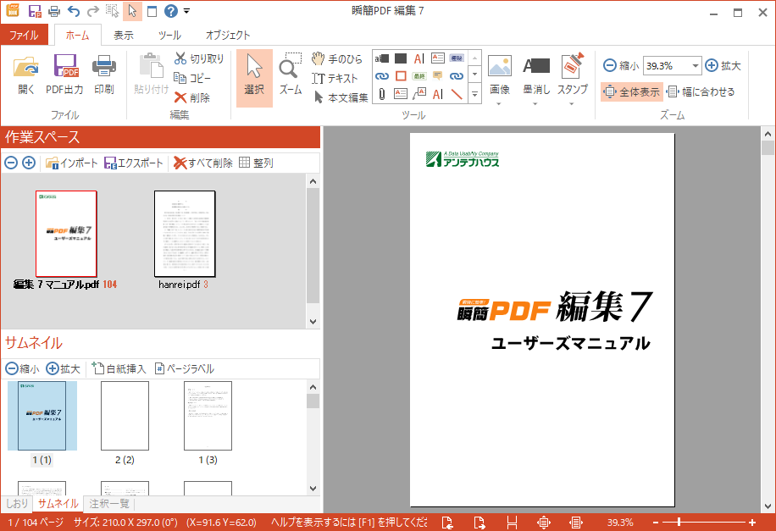Shrink thumbnails with 縮小 in サムネイル panel
776x531 pixels.
point(22,368)
